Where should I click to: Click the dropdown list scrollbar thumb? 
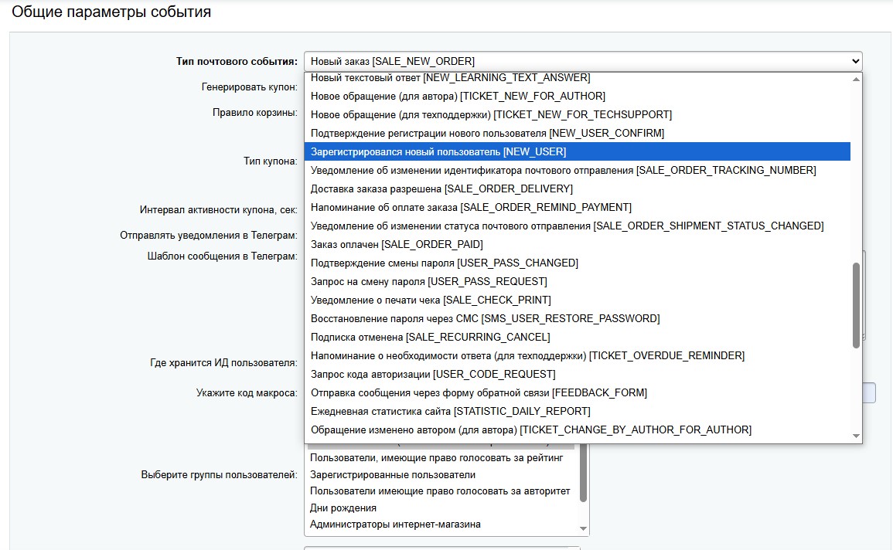point(856,305)
